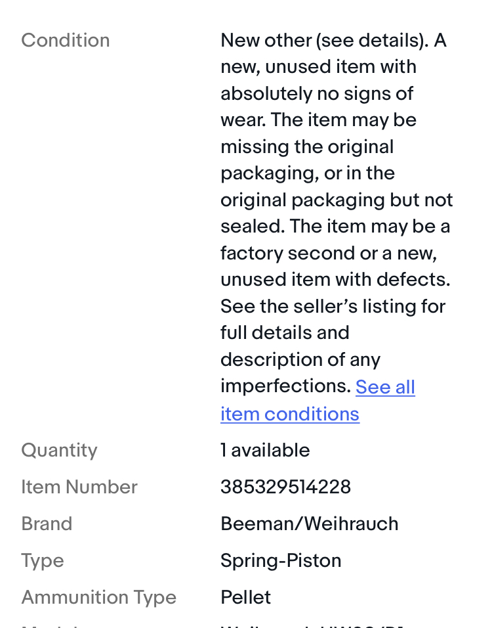Click the Type label
The width and height of the screenshot is (492, 628).
pyautogui.click(x=43, y=561)
